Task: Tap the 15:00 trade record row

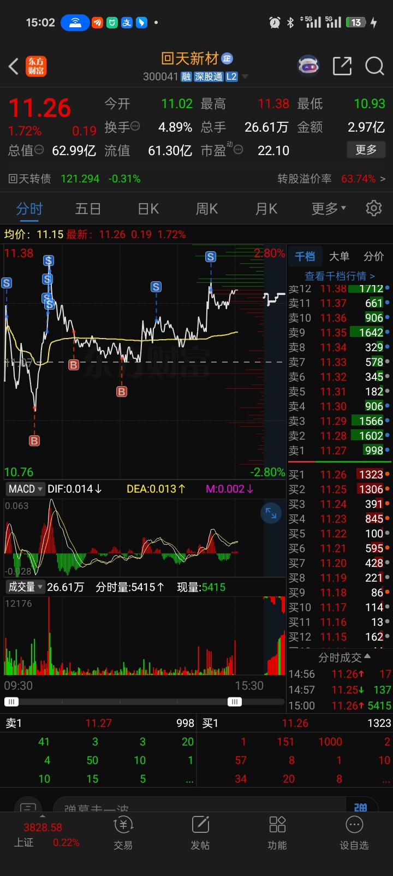Action: click(340, 706)
